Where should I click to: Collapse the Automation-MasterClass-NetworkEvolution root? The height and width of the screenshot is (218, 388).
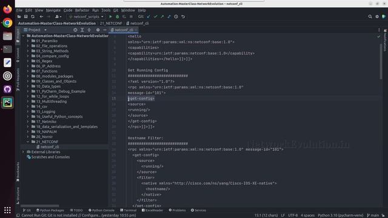coord(23,36)
